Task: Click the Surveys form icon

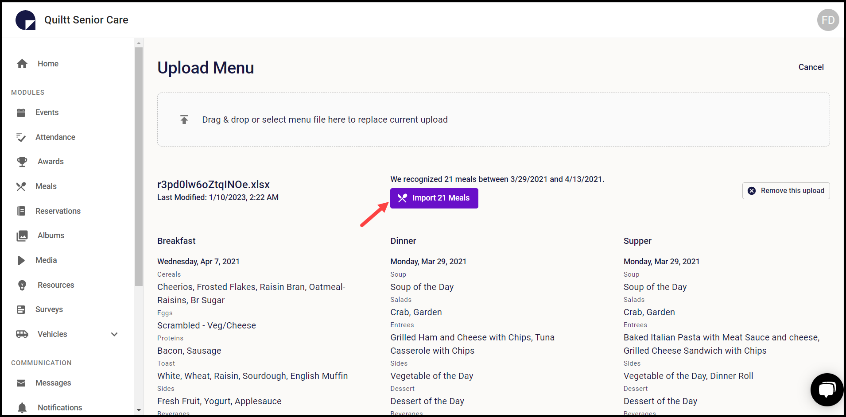Action: [21, 309]
